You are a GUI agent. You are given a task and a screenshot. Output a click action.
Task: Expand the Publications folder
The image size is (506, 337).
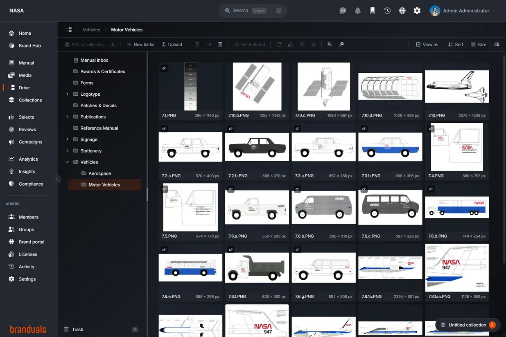point(67,117)
